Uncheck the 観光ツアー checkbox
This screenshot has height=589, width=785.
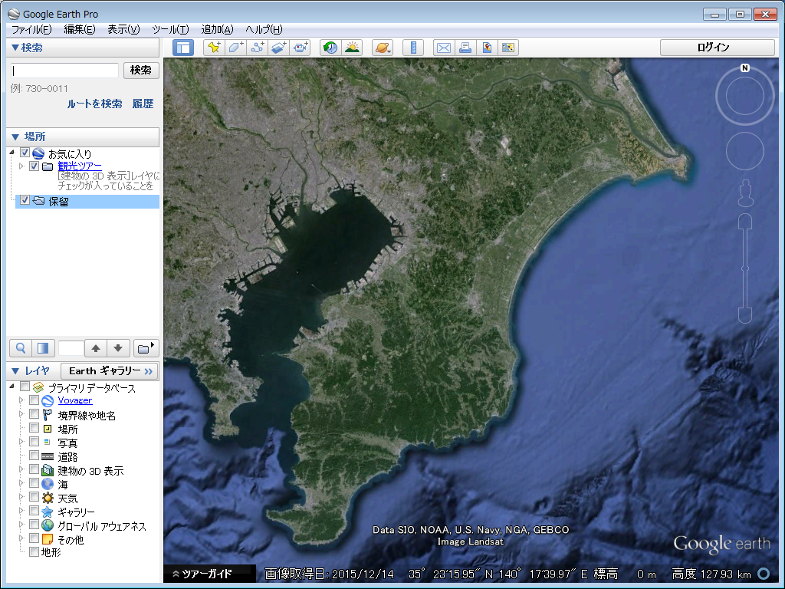34,166
